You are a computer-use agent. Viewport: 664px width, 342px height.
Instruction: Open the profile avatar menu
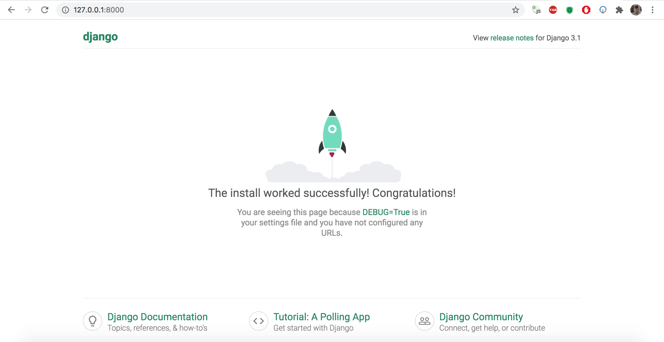(x=636, y=10)
